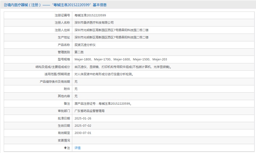Click the lightbulb icon beside 注
Screen dimensions: 256x153
coord(65,148)
